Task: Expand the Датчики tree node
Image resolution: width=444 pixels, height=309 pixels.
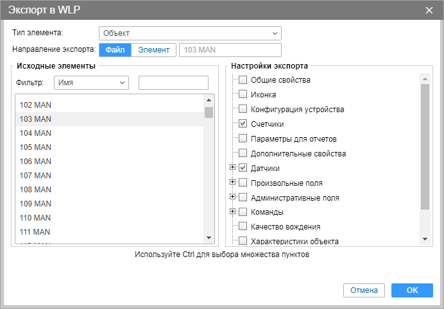Action: coord(233,167)
